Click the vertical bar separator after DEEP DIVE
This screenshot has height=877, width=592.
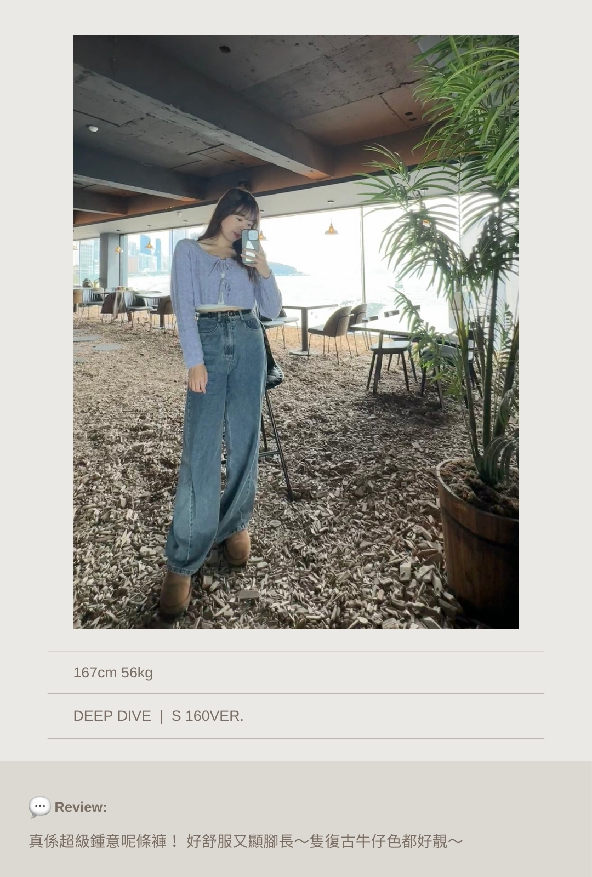pyautogui.click(x=161, y=716)
